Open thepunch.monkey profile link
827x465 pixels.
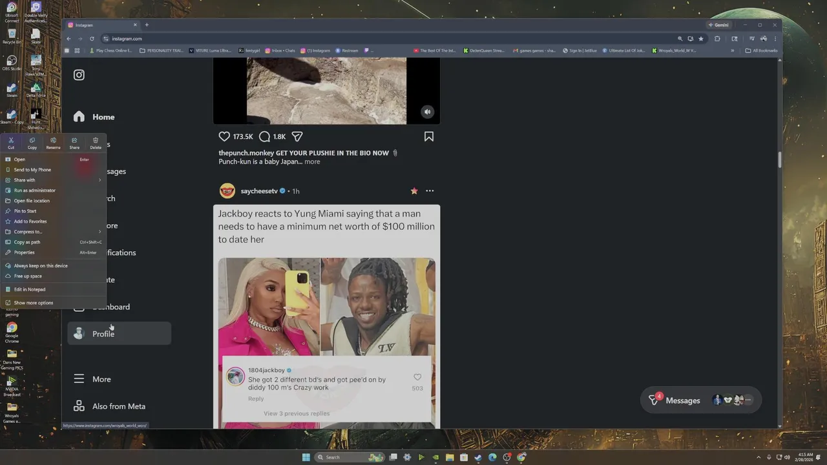[x=246, y=153]
